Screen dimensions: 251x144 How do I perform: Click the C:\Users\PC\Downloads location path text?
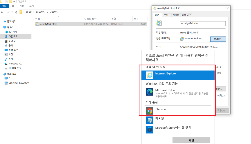click(x=199, y=47)
